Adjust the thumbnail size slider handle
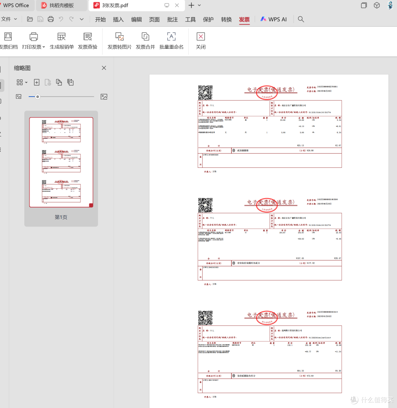Screen dimensions: 397x408 click(x=37, y=97)
